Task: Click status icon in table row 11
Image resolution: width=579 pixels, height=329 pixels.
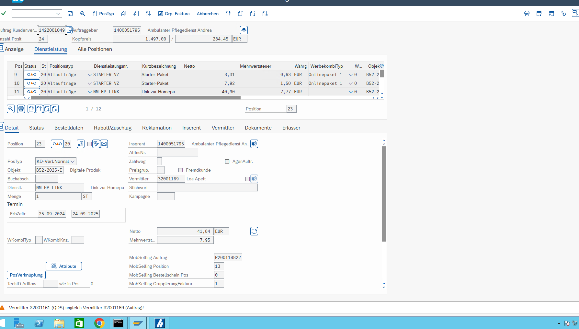Action: coord(32,92)
